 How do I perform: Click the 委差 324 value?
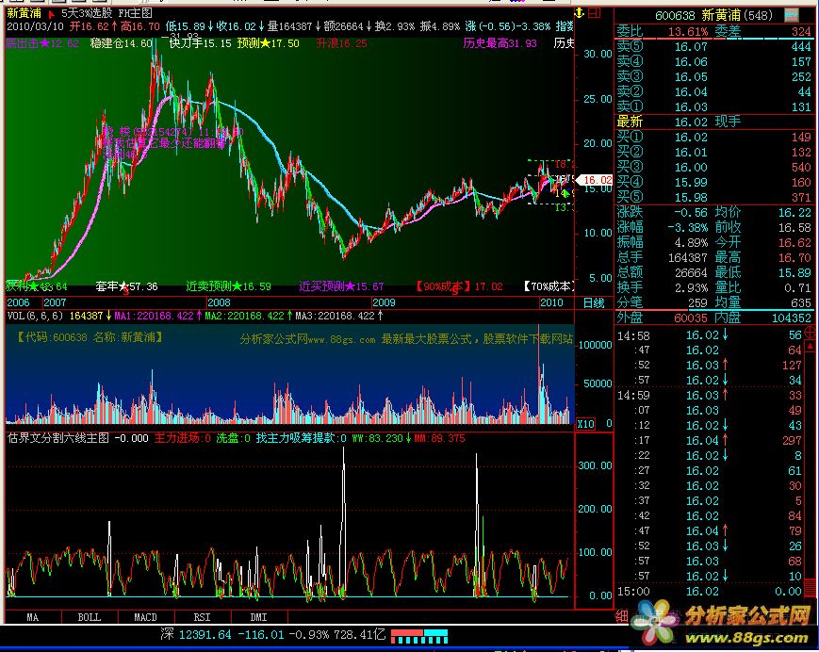(x=801, y=32)
